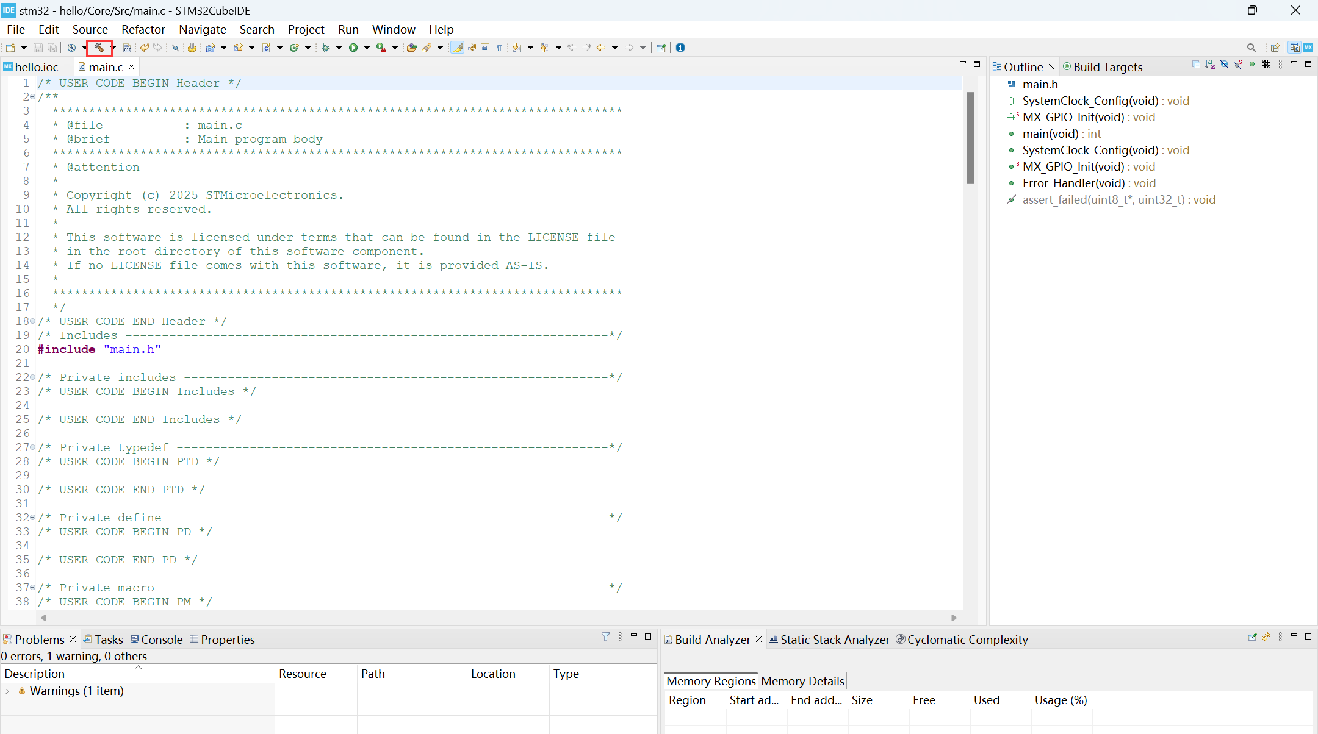Click the Next Annotation arrow icon
The width and height of the screenshot is (1318, 734).
coord(516,48)
